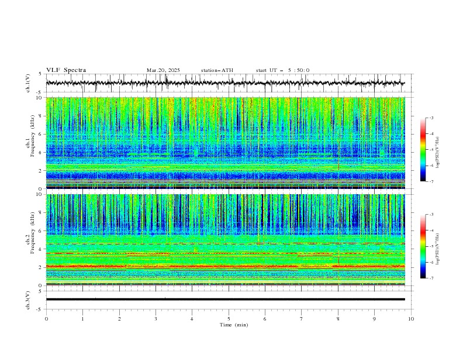Viewport: 463px width, 358px height.
Task: Click time axis tick label '1'
Action: click(x=82, y=319)
